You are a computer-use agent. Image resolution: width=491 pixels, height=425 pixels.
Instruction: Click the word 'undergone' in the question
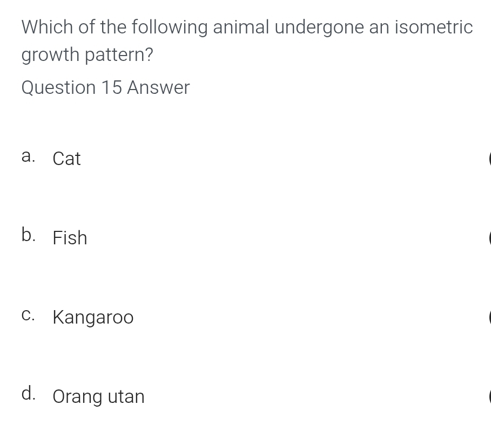click(x=319, y=28)
